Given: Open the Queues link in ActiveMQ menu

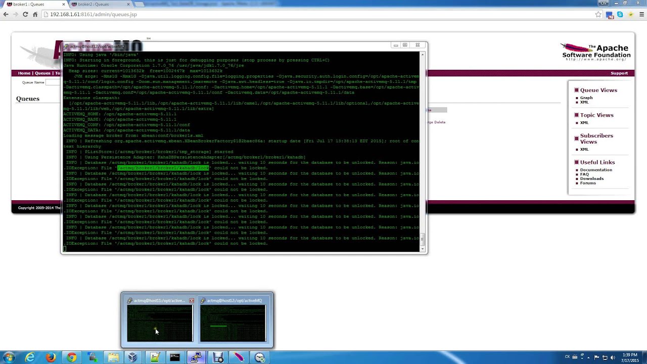Looking at the screenshot, I should 42,73.
